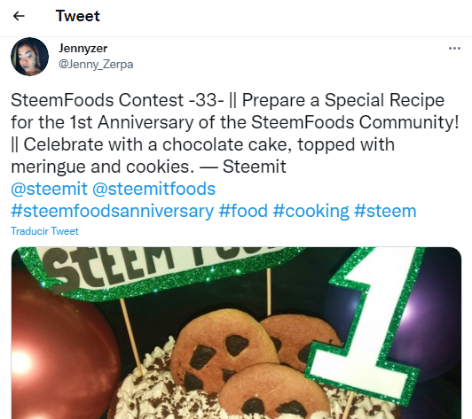
Task: Open the #food hashtag
Action: click(243, 211)
